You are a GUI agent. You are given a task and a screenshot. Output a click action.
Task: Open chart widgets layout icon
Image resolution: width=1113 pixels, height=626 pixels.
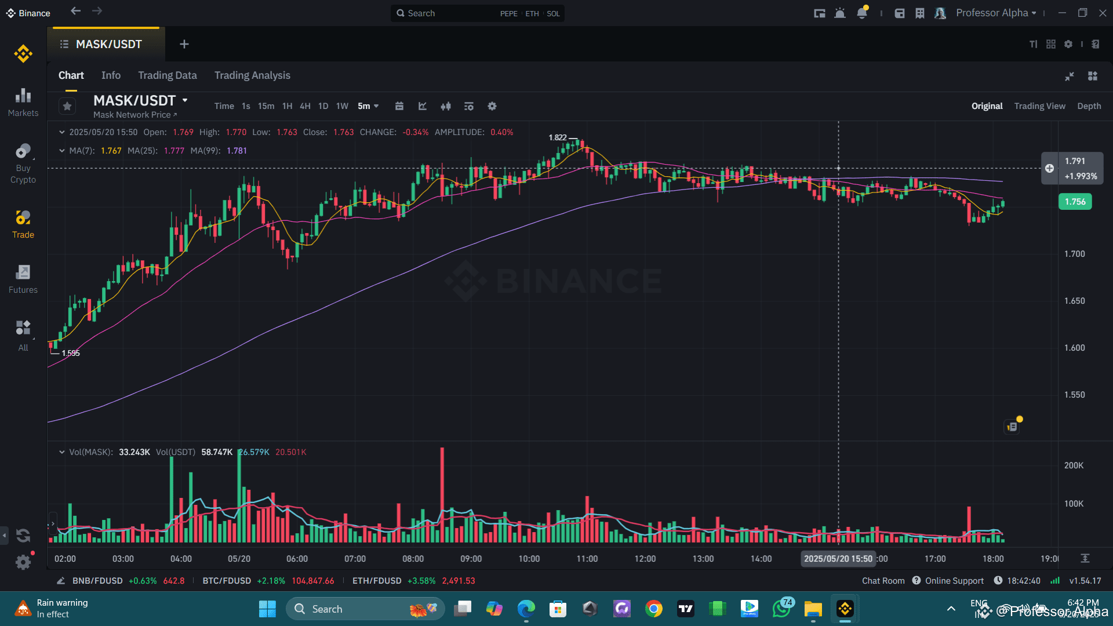point(1093,76)
